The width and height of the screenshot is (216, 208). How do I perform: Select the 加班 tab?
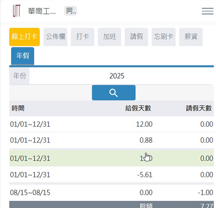tap(110, 37)
